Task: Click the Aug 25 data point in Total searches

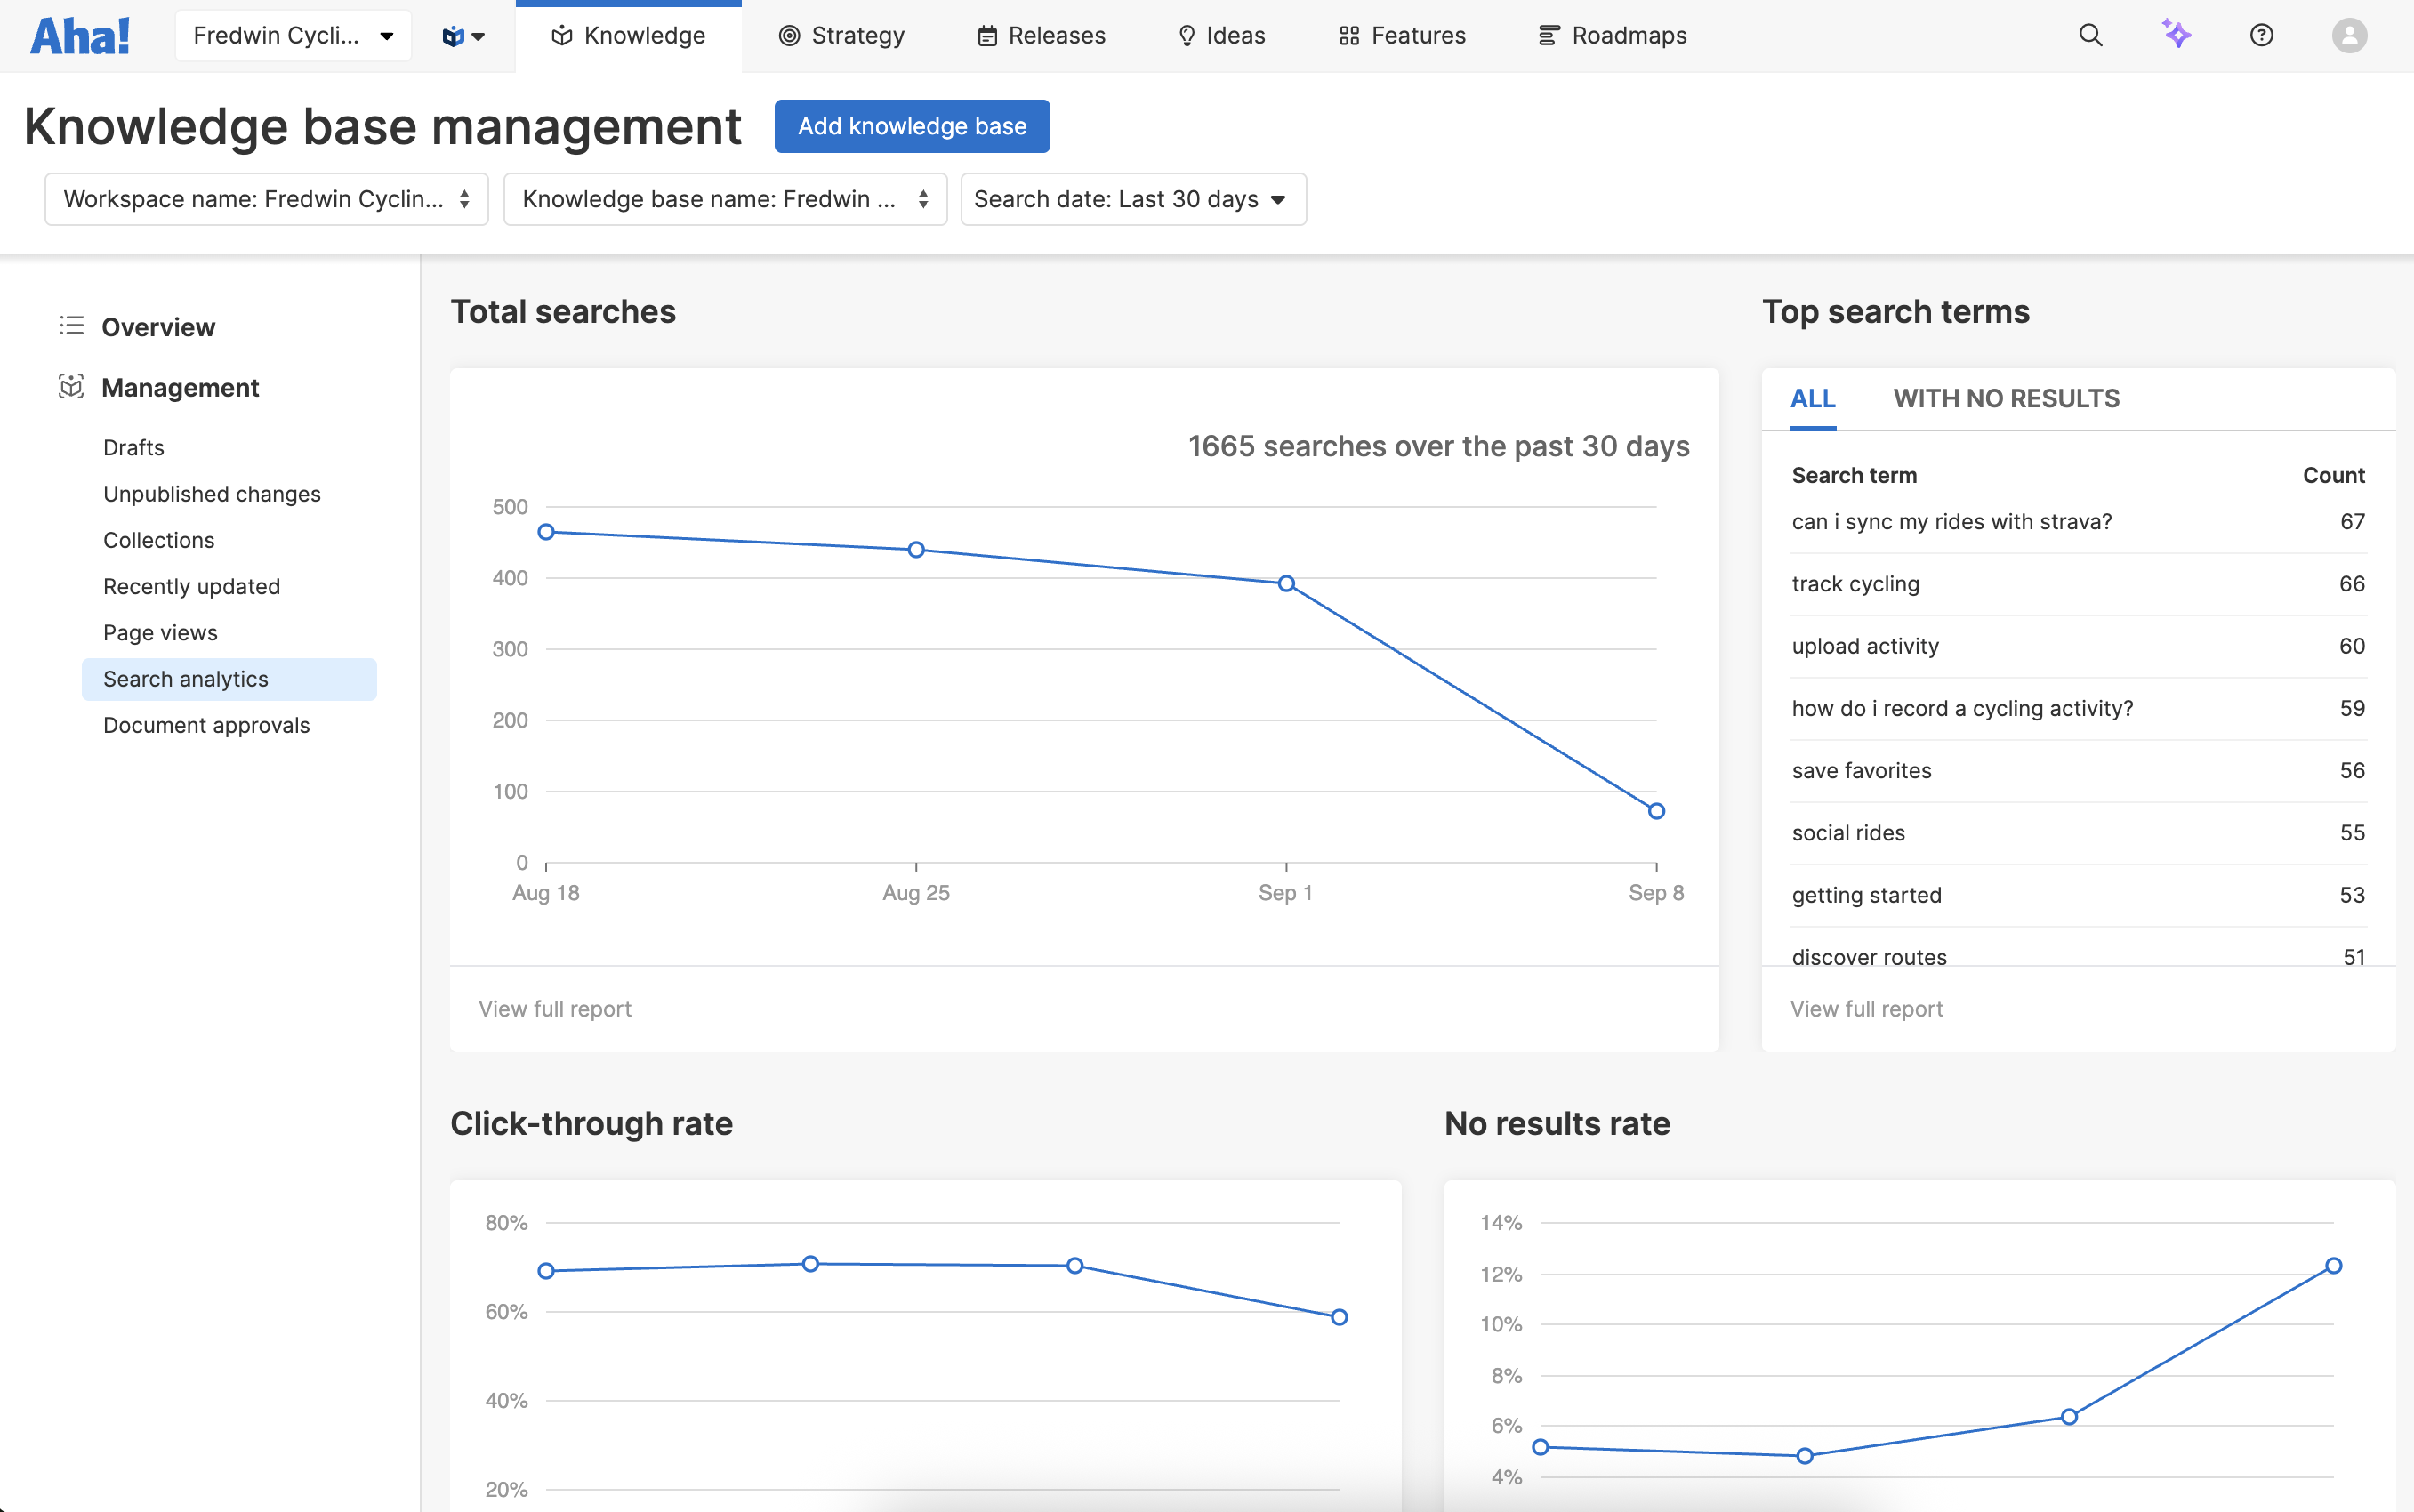Action: (916, 549)
